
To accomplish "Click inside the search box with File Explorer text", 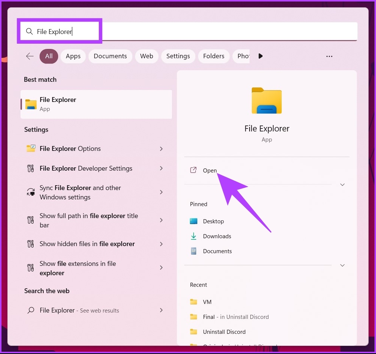I will tap(187, 31).
